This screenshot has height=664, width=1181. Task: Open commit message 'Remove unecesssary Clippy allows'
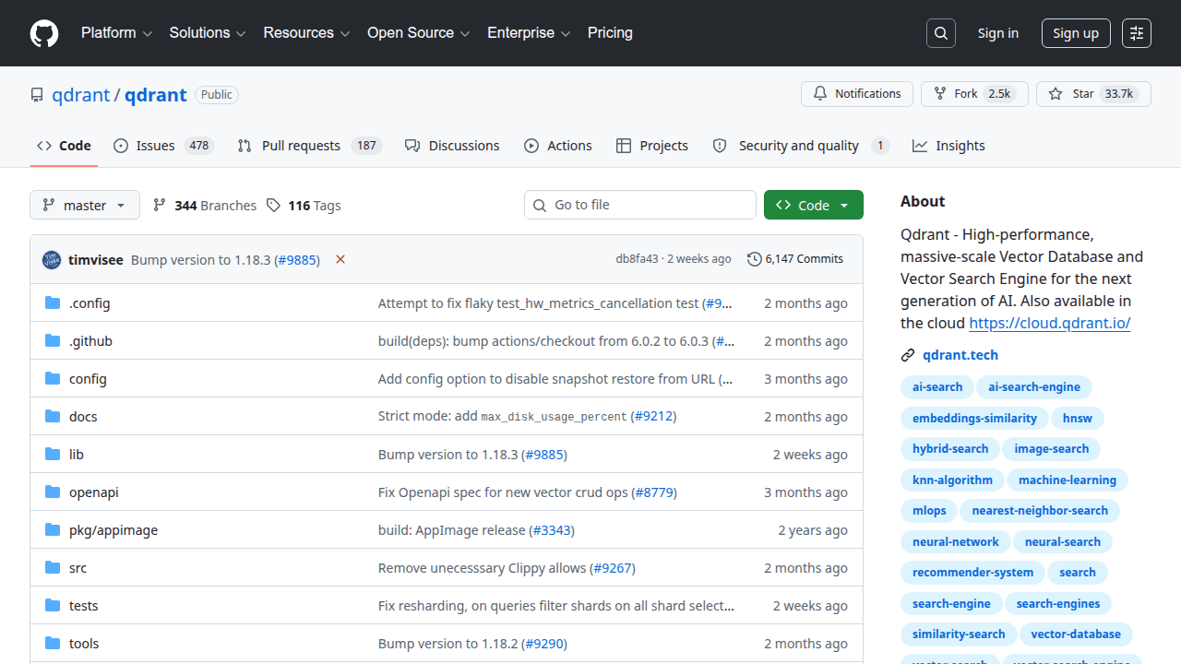482,568
